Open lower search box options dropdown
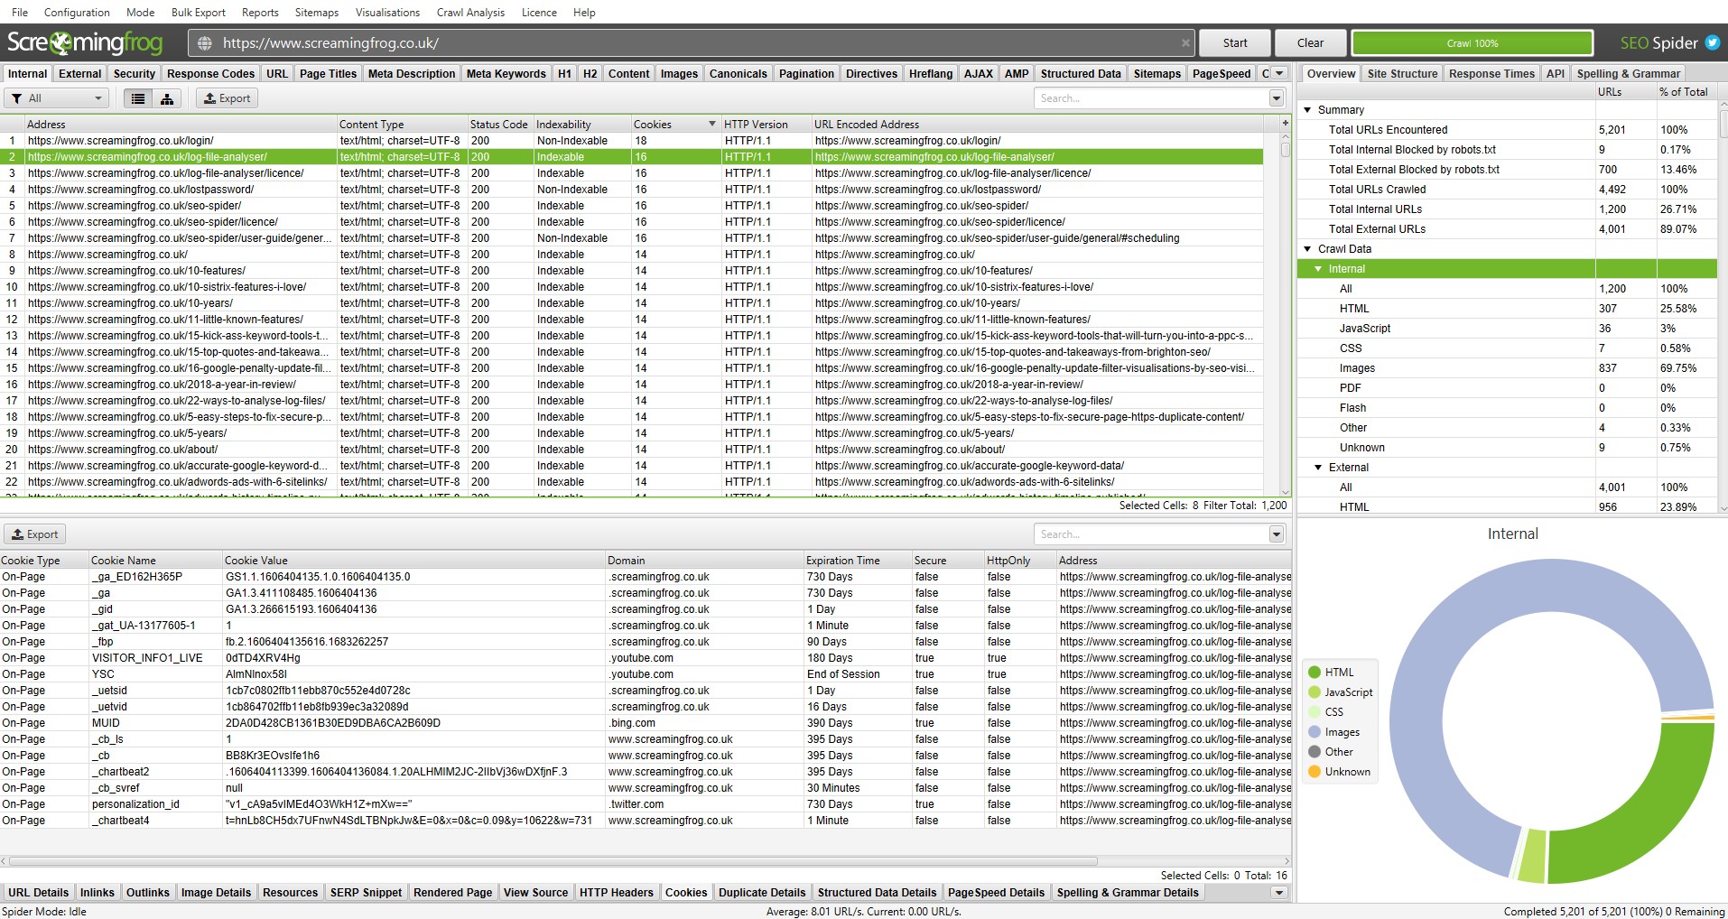 pyautogui.click(x=1277, y=534)
